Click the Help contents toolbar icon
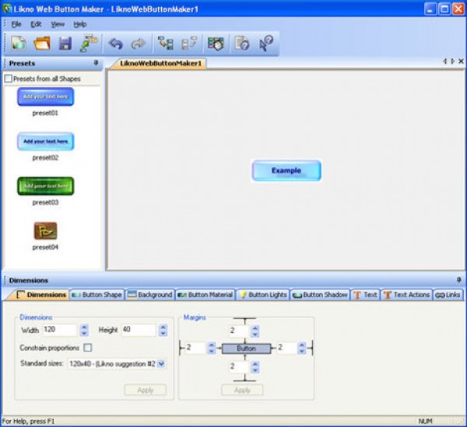This screenshot has height=427, width=467. pyautogui.click(x=241, y=44)
